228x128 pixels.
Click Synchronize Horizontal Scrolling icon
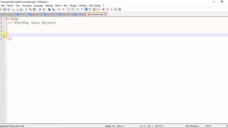(x=72, y=10)
